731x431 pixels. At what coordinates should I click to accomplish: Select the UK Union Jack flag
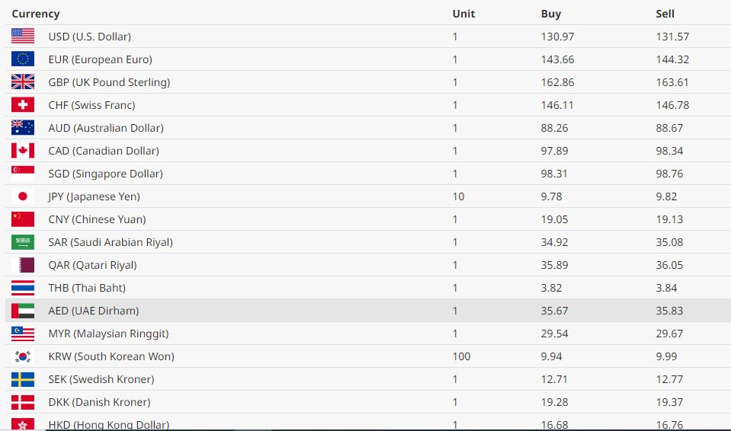23,81
